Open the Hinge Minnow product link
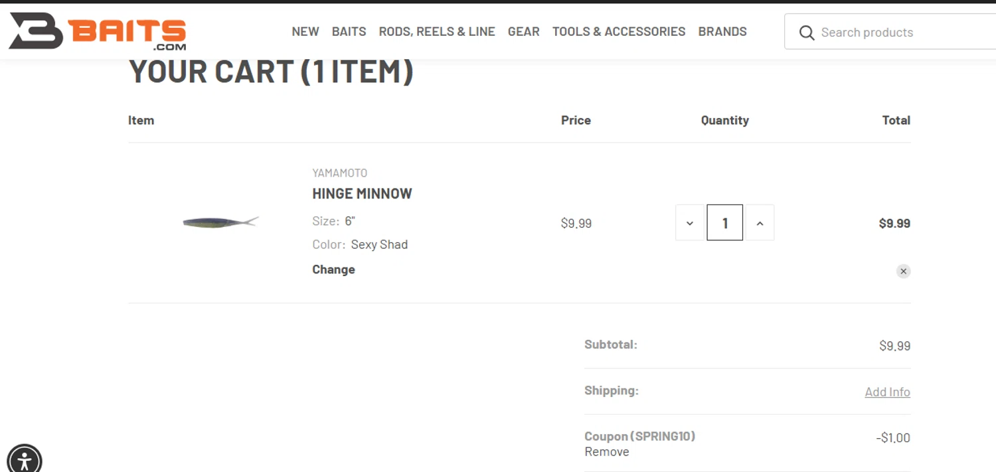The image size is (996, 472). click(x=362, y=194)
